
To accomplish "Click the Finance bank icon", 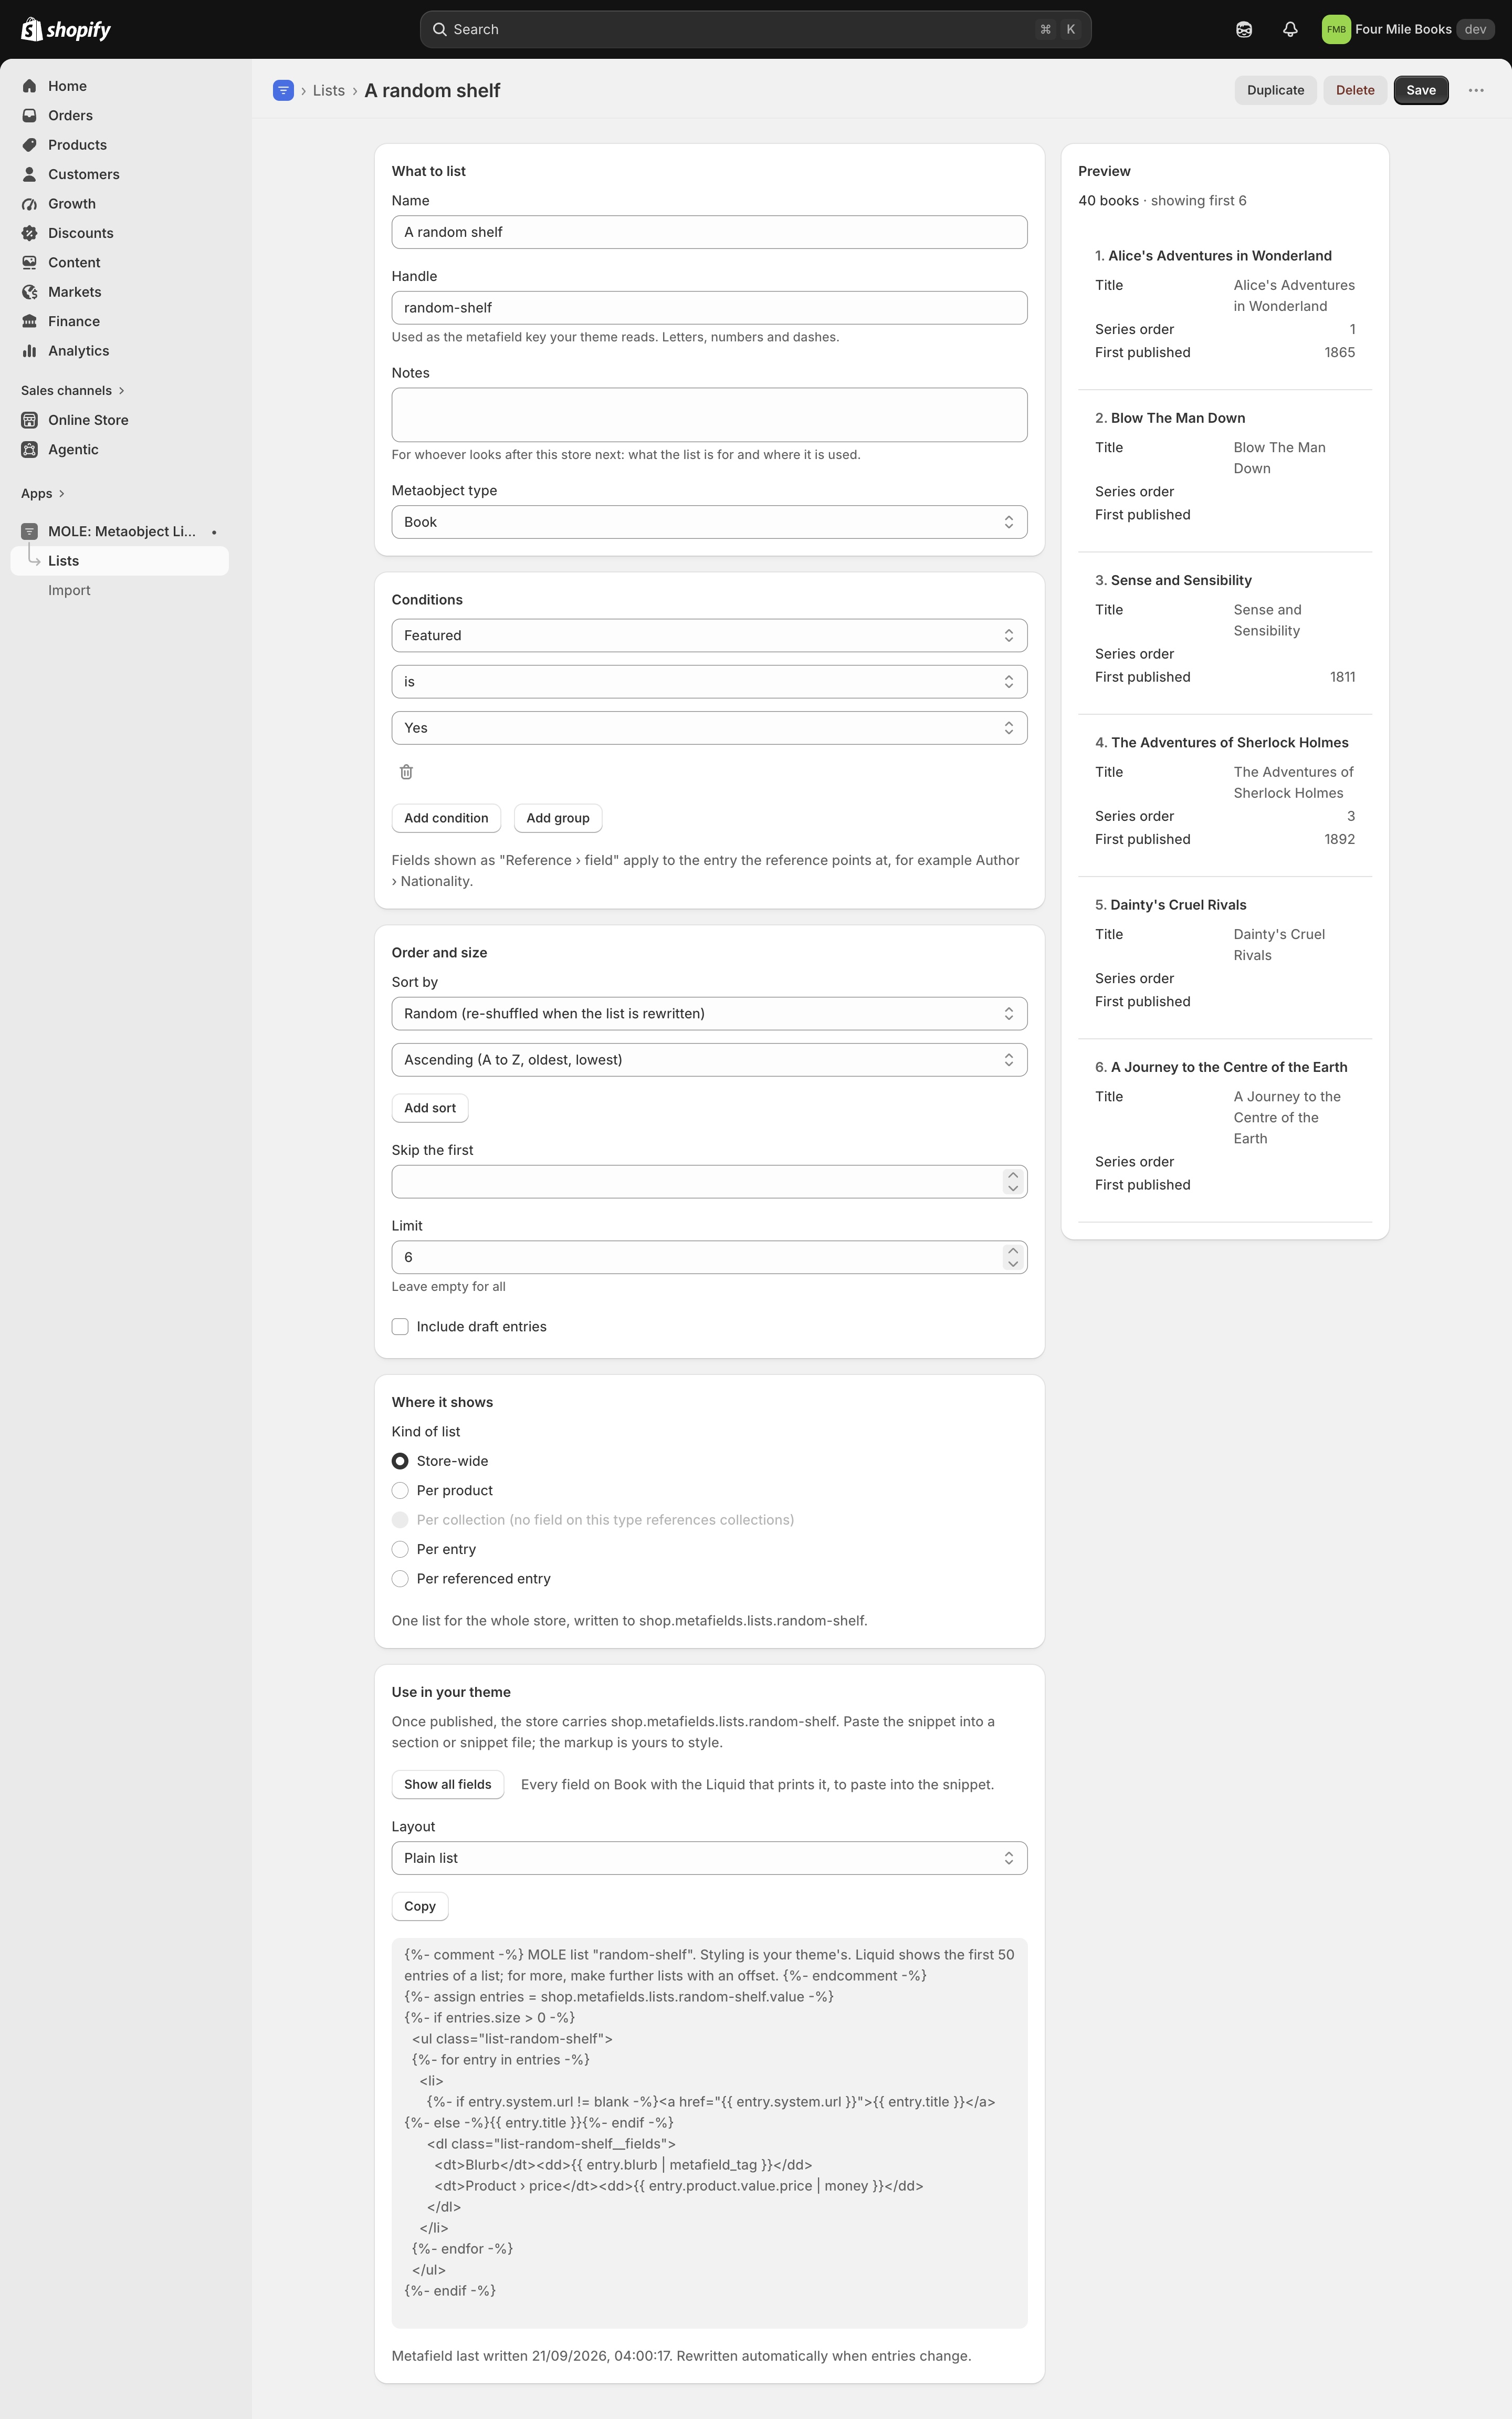I will [30, 321].
